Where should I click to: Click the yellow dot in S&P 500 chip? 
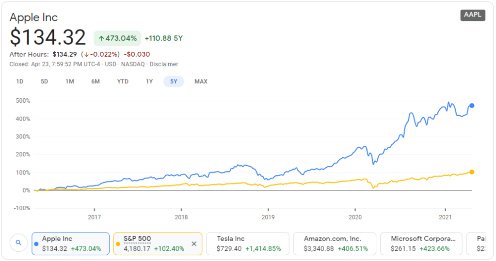click(x=118, y=244)
